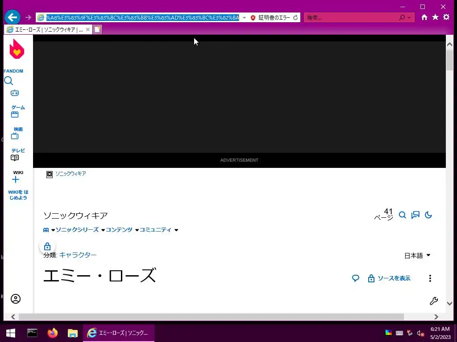The width and height of the screenshot is (457, 342).
Task: Expand the コンテンツ menu
Action: tap(119, 230)
